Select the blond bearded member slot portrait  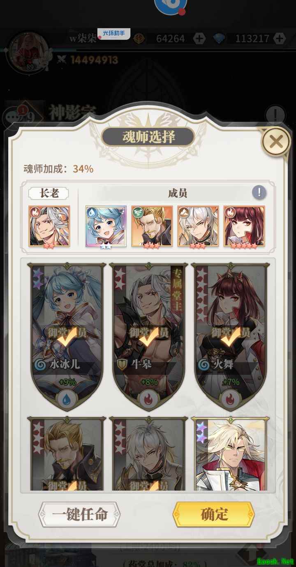tap(152, 226)
